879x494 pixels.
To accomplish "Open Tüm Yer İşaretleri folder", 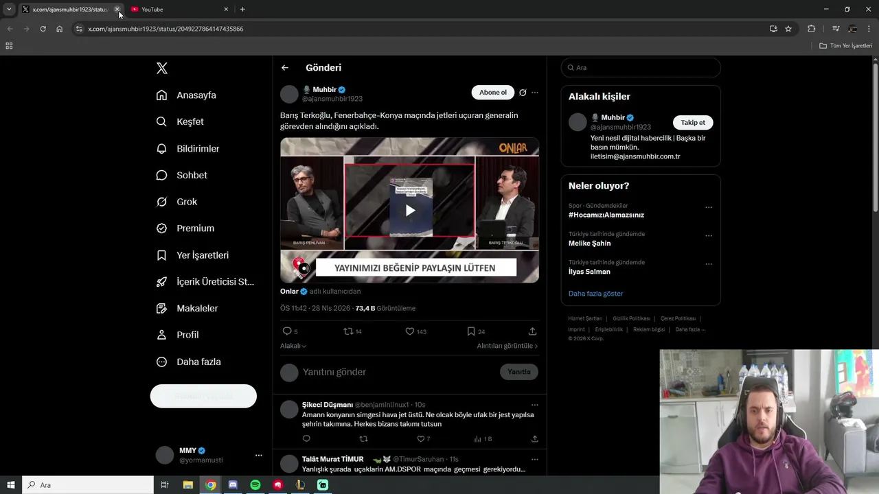I will pyautogui.click(x=846, y=46).
